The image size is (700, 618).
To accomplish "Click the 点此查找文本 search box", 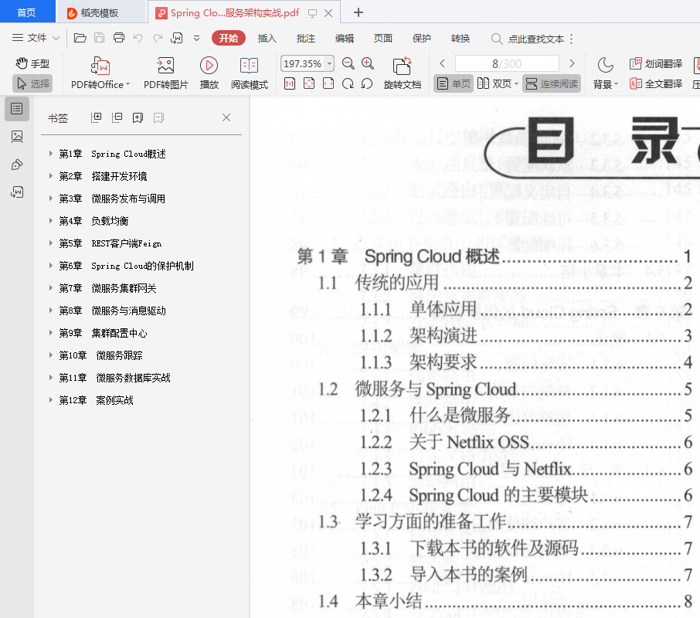I will 528,39.
